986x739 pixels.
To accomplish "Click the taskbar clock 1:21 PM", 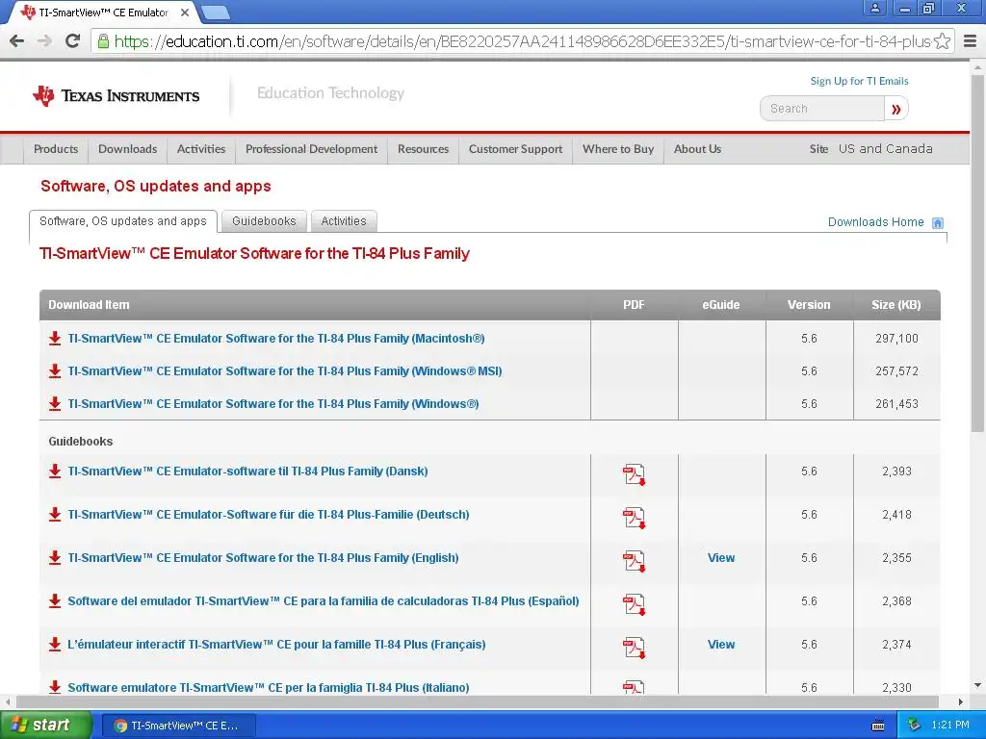I will tap(950, 726).
